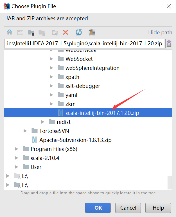
Task: Expand the webSphereIntegration folder
Action: pyautogui.click(x=51, y=68)
